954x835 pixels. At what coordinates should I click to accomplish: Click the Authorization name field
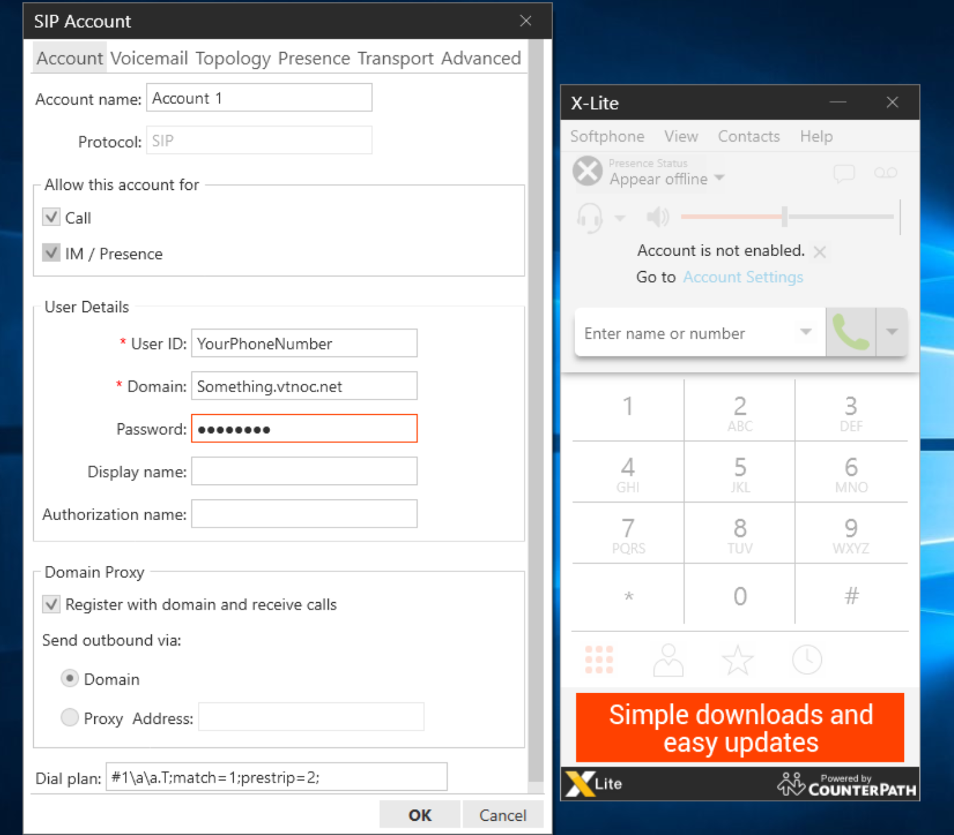pyautogui.click(x=304, y=514)
